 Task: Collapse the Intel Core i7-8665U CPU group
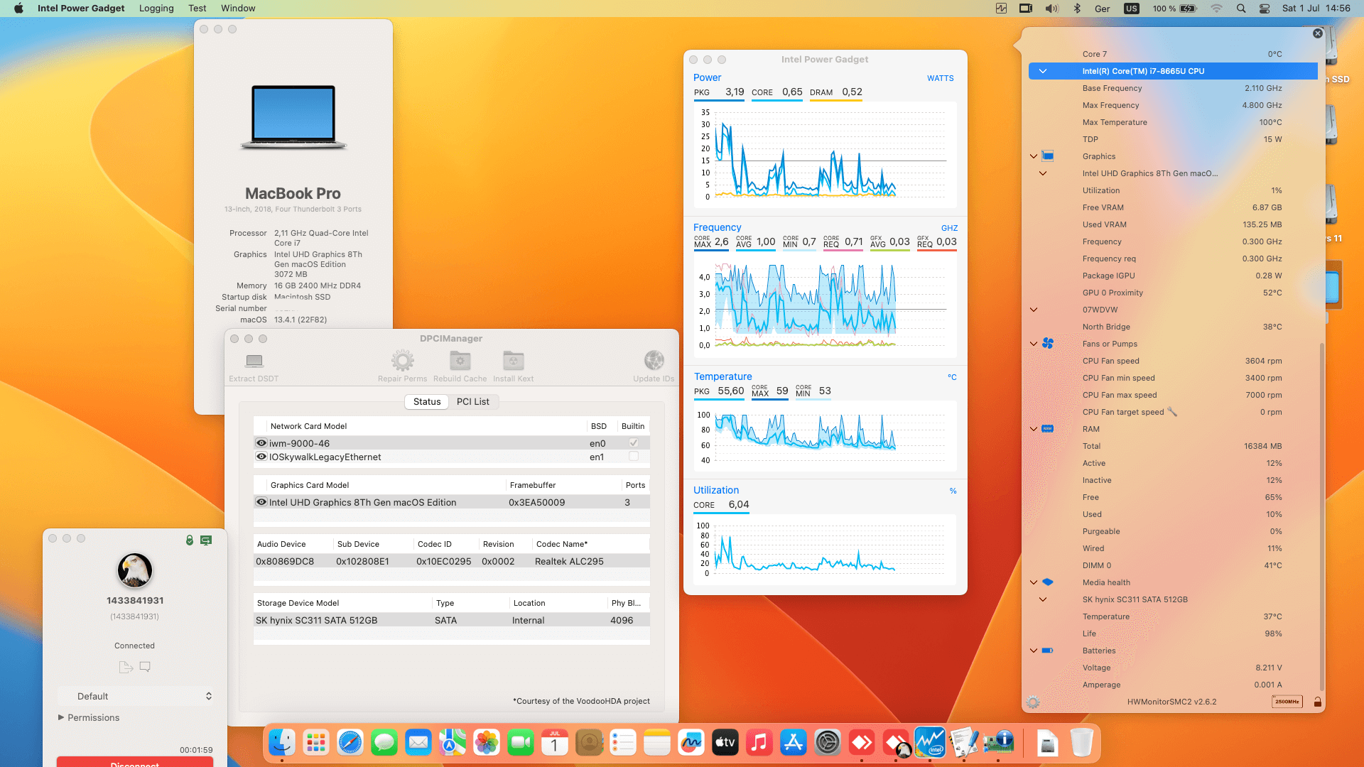pyautogui.click(x=1043, y=71)
